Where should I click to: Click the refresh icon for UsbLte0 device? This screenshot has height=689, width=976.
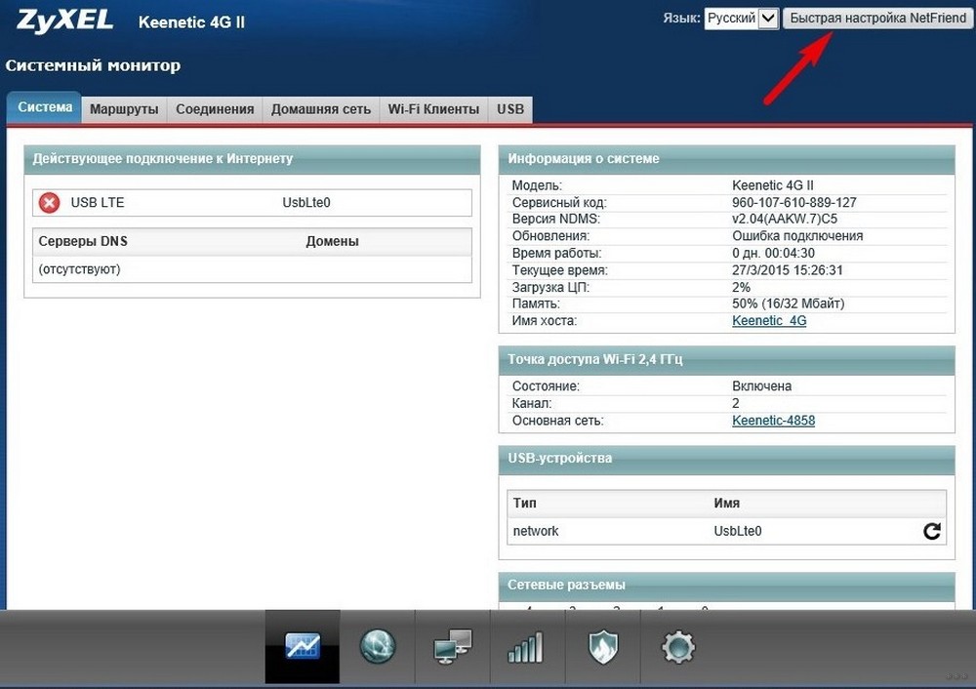(932, 531)
